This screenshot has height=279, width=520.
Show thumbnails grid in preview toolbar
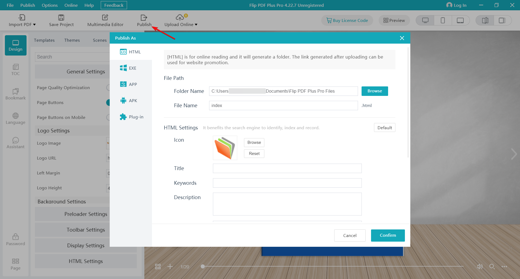pos(158,267)
